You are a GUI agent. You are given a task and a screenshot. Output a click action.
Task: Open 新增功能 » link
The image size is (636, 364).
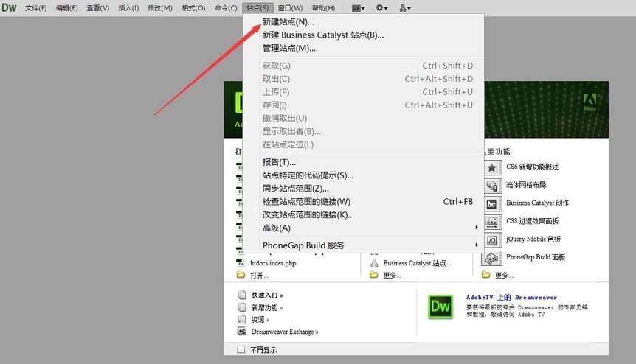tap(267, 308)
